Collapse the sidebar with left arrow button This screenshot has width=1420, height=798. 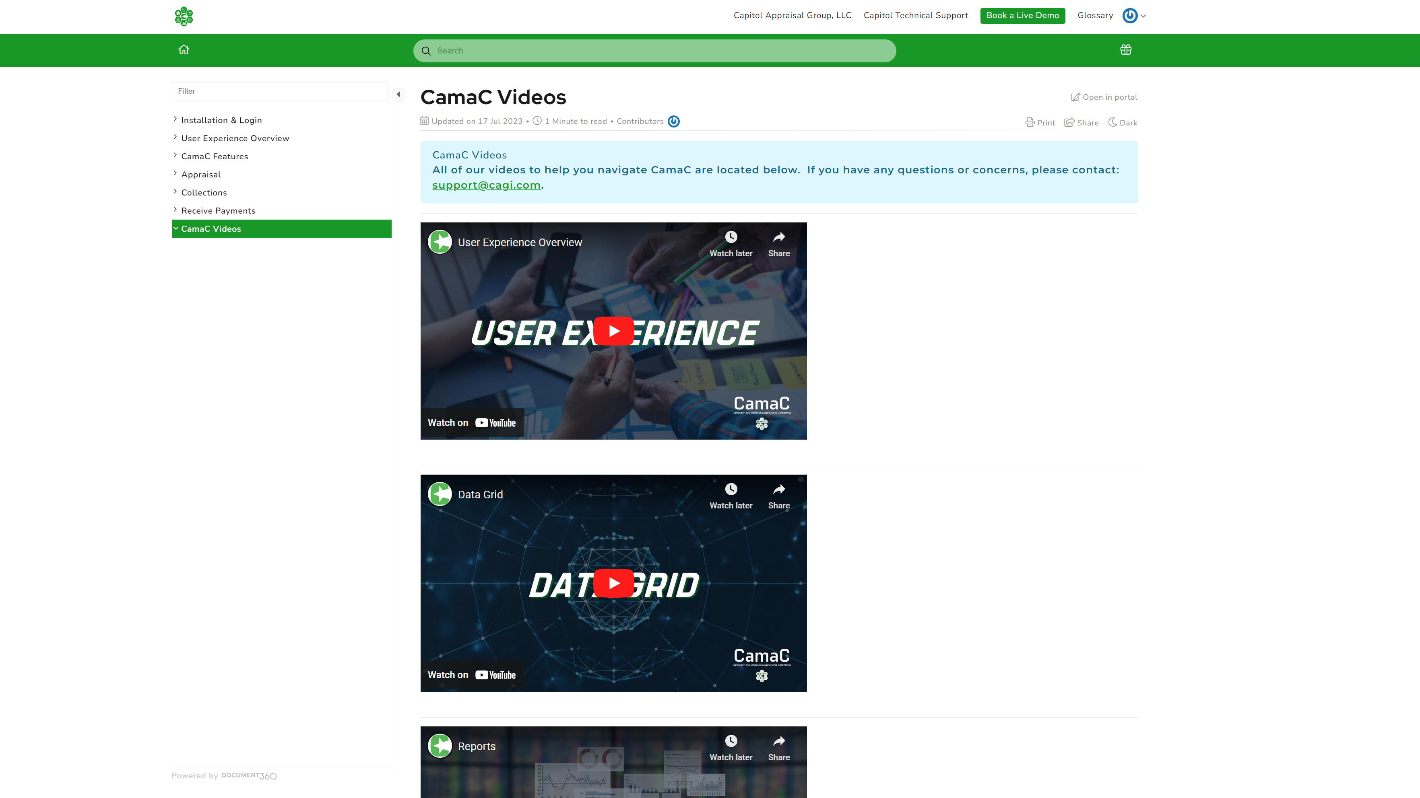coord(398,94)
